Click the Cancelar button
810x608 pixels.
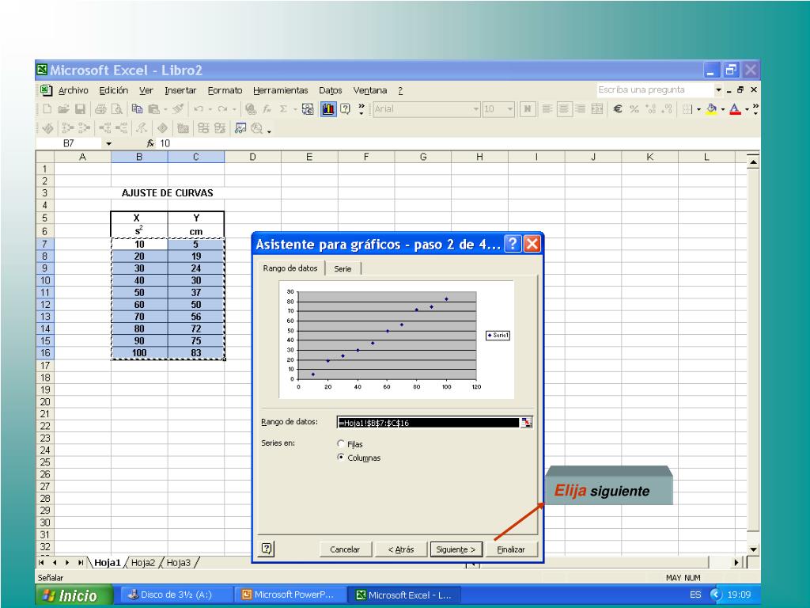pos(345,549)
